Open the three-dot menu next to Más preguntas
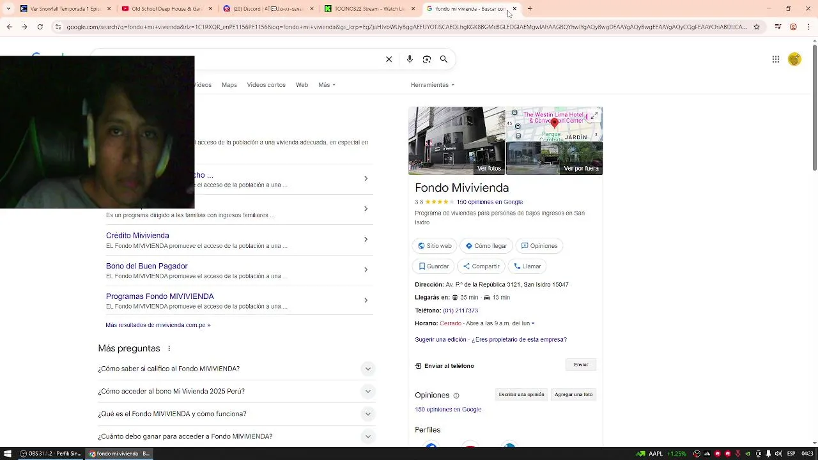Screen dimensions: 818x460 (169, 349)
